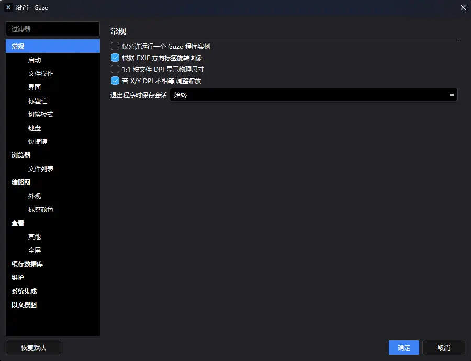Select 常规 category in sidebar
Screen dimensions: 471x361
coord(53,46)
